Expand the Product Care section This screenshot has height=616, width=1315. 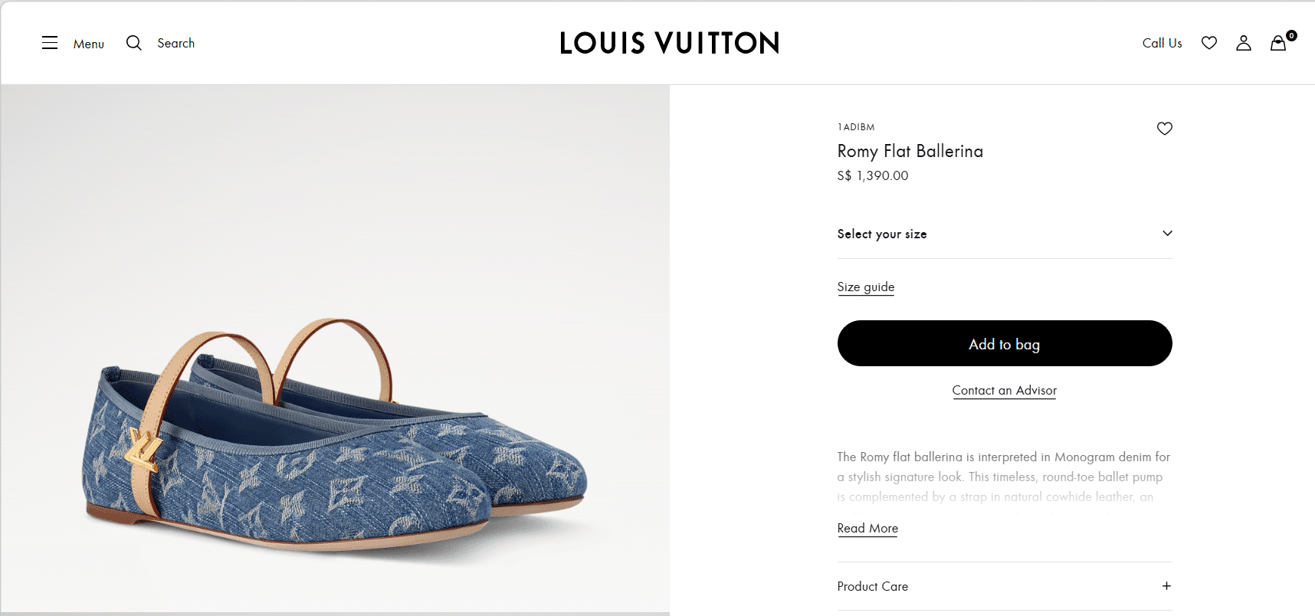(x=873, y=586)
